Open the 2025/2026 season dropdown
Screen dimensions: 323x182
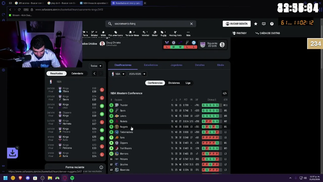click(137, 74)
